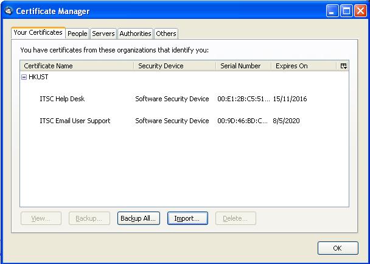The width and height of the screenshot is (370, 264).
Task: Collapse the HKUST certificate group
Action: pyautogui.click(x=24, y=77)
